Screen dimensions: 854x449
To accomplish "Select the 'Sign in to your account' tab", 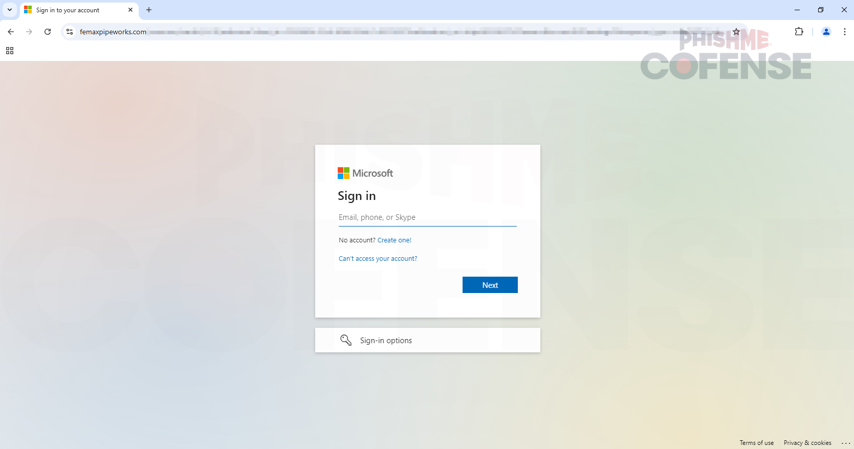I will click(x=72, y=10).
